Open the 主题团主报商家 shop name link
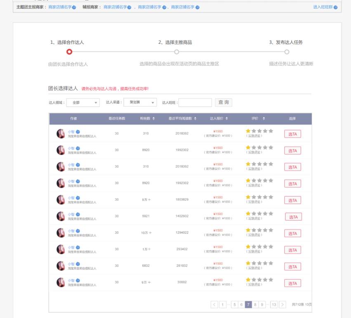The height and width of the screenshot is (318, 351). tap(60, 7)
